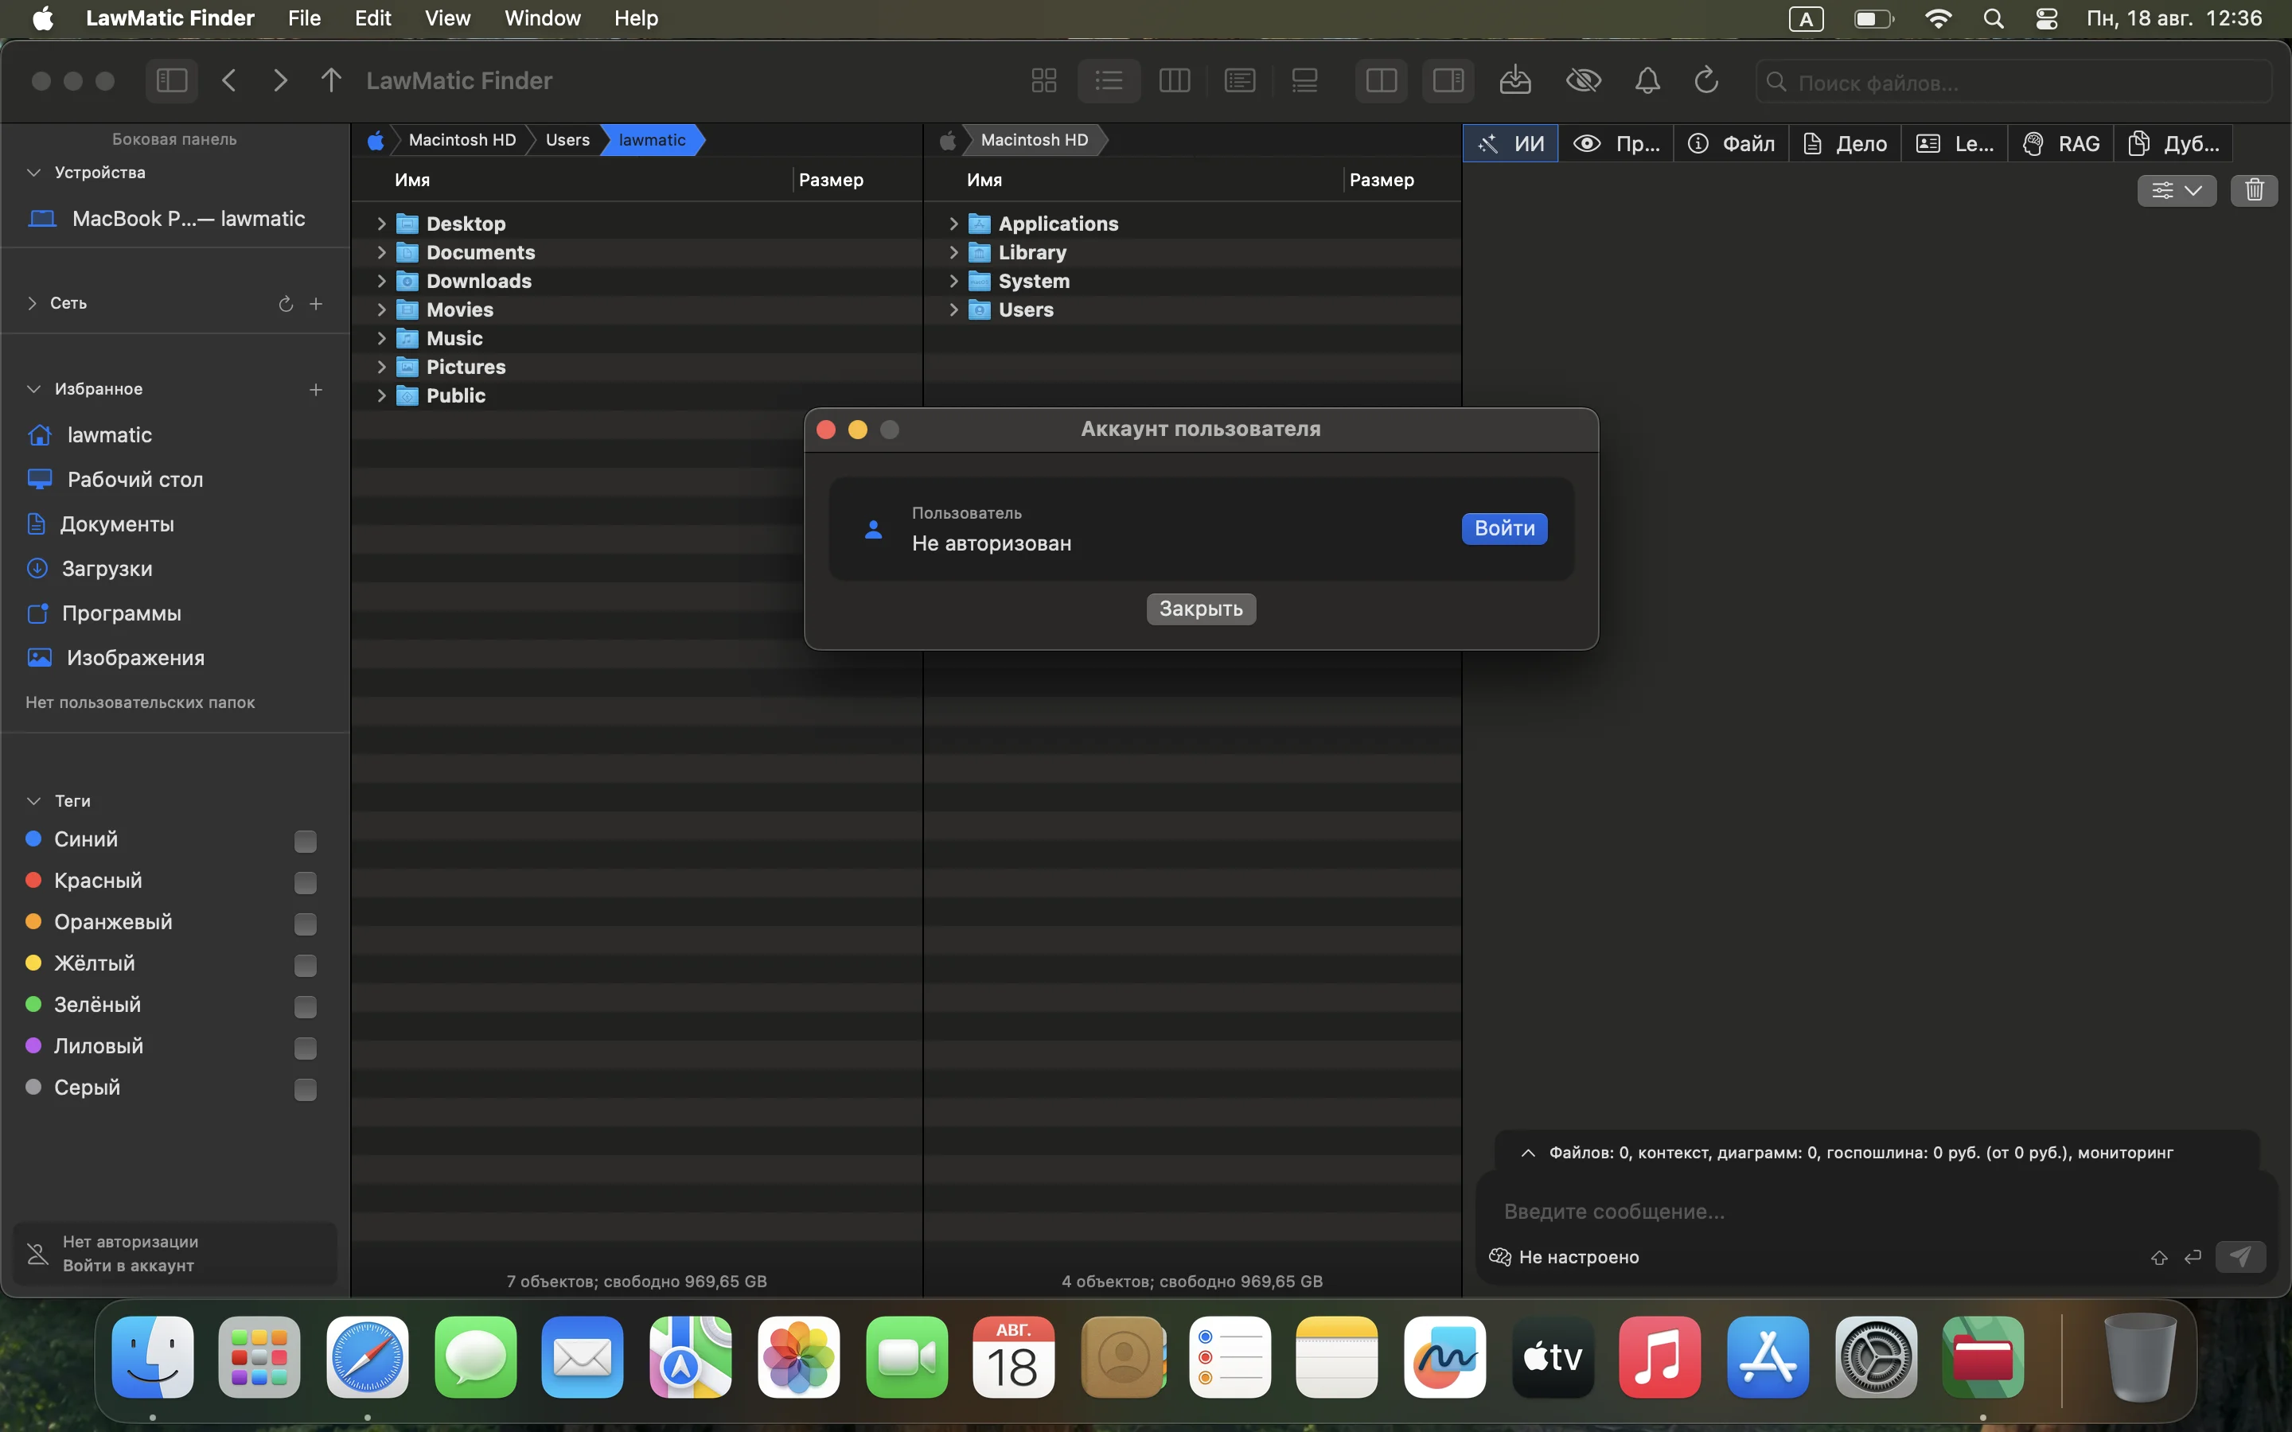Viewport: 2292px width, 1432px height.
Task: Expand the Library folder
Action: pos(953,253)
